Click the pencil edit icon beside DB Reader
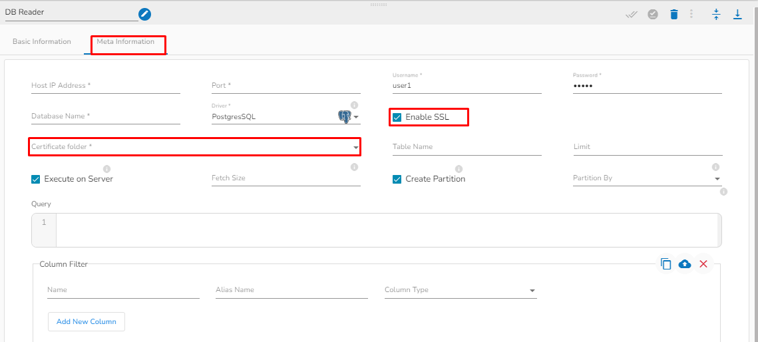This screenshot has height=342, width=758. coord(144,14)
